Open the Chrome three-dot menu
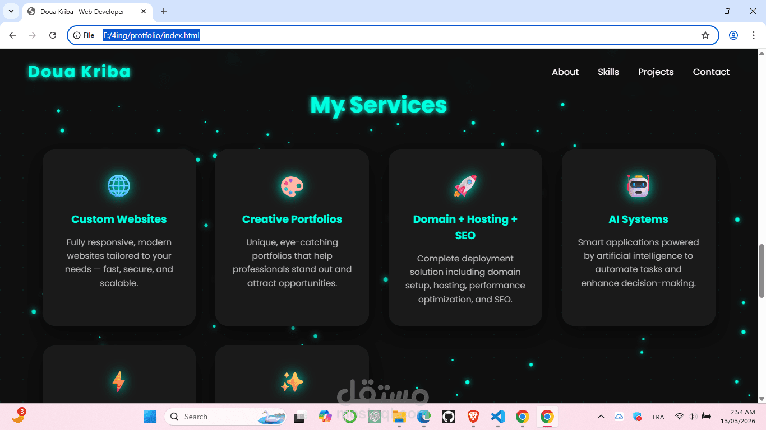This screenshot has height=430, width=766. [753, 35]
